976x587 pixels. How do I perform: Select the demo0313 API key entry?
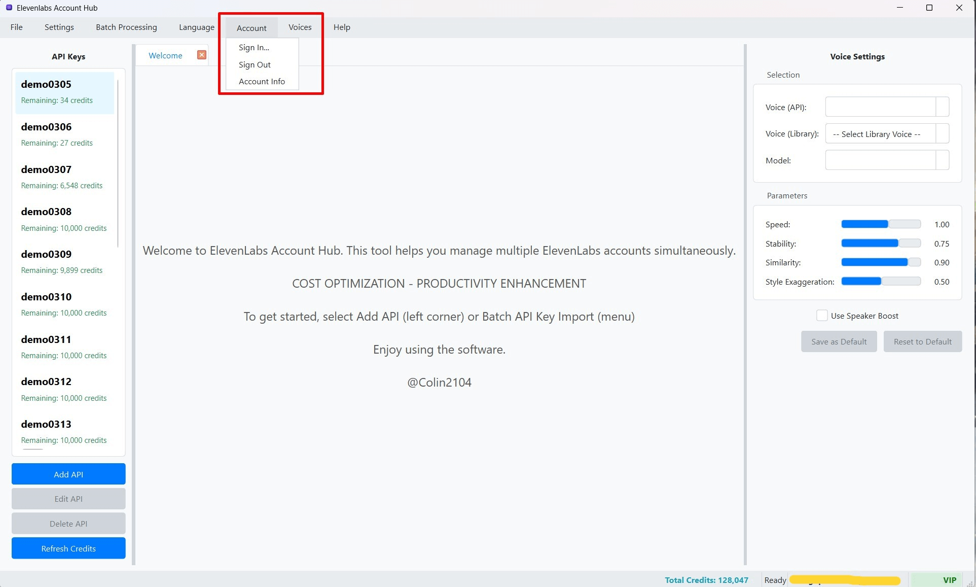click(x=64, y=432)
